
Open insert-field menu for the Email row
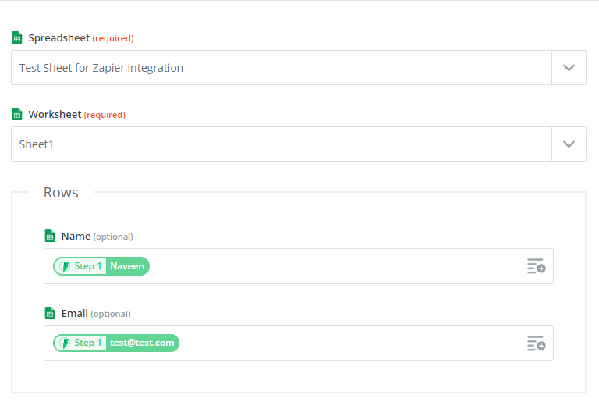536,343
